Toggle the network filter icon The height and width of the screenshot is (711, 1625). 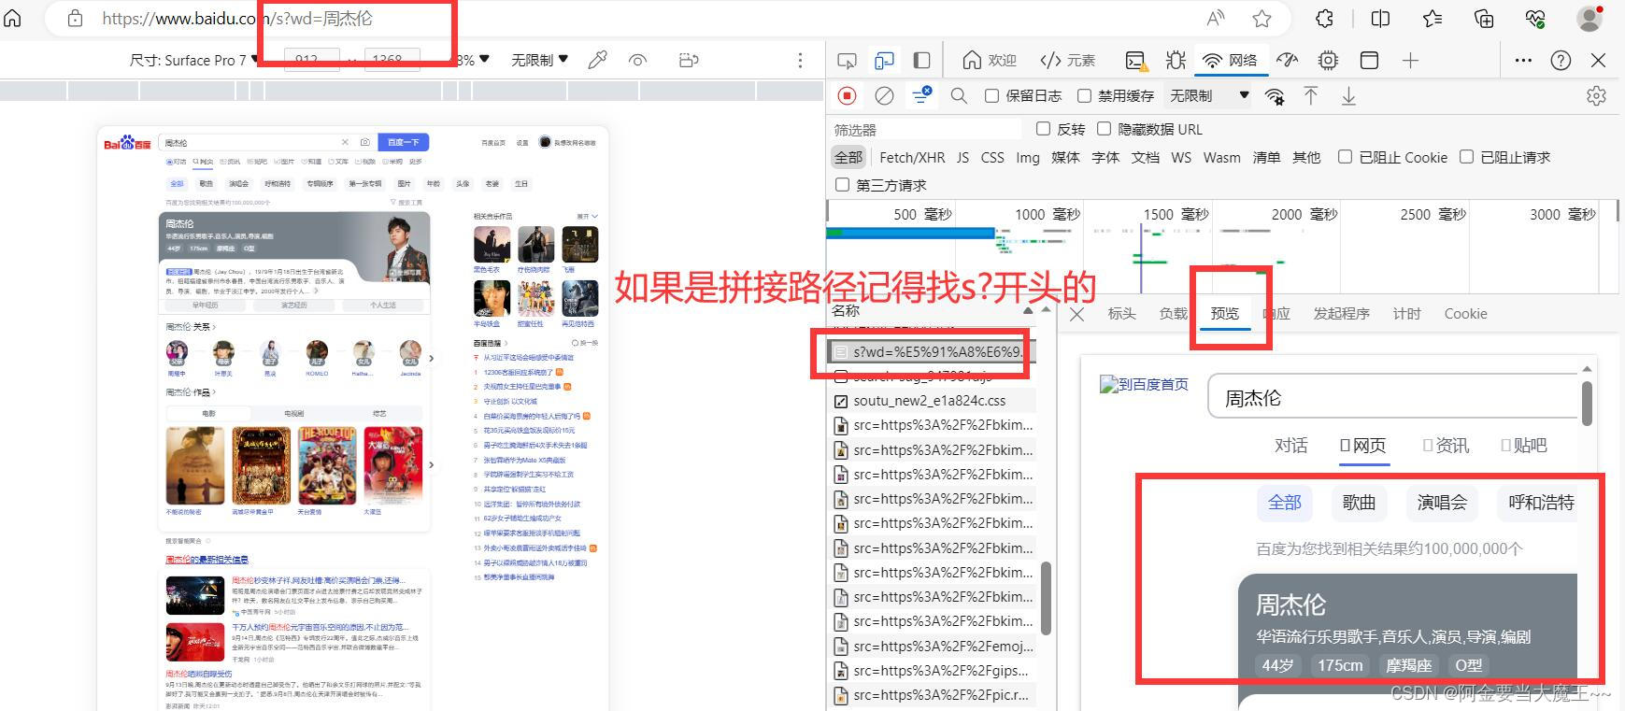click(x=921, y=95)
